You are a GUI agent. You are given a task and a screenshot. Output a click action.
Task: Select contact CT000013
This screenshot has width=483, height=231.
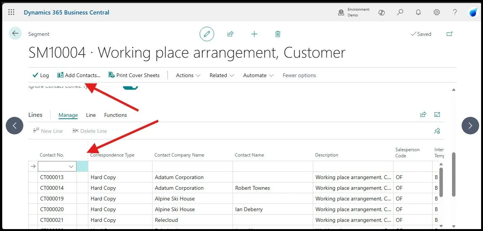[x=52, y=177]
